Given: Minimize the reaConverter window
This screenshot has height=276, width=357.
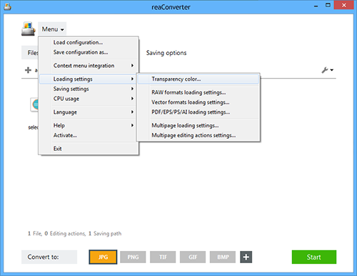Looking at the screenshot, I should [316, 6].
